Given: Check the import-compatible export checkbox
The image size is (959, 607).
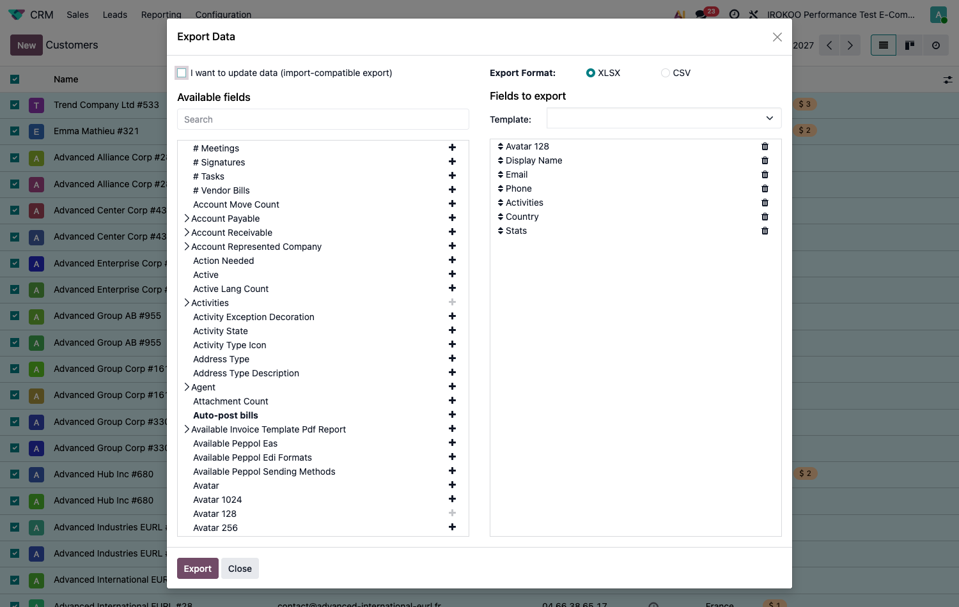Looking at the screenshot, I should 182,73.
